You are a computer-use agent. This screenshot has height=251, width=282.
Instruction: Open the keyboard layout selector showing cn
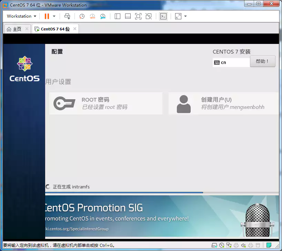click(231, 62)
